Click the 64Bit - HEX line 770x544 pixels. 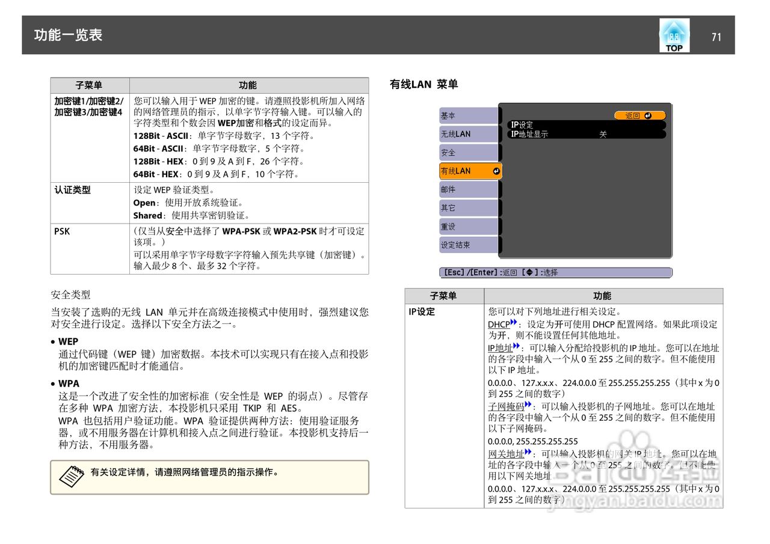coord(216,174)
